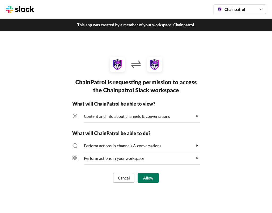Click the exchange arrows icon between the avatars

pyautogui.click(x=136, y=64)
